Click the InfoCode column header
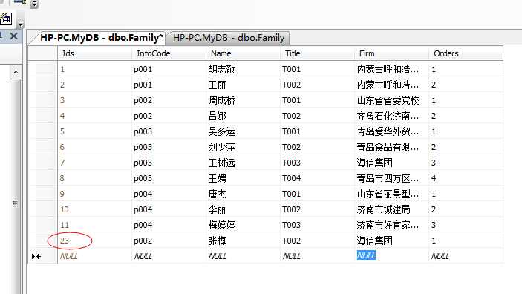 (169, 53)
